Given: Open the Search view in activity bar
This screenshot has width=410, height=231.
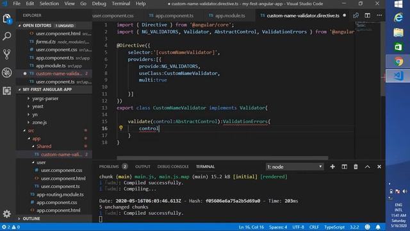Looking at the screenshot, I should click(x=7, y=36).
